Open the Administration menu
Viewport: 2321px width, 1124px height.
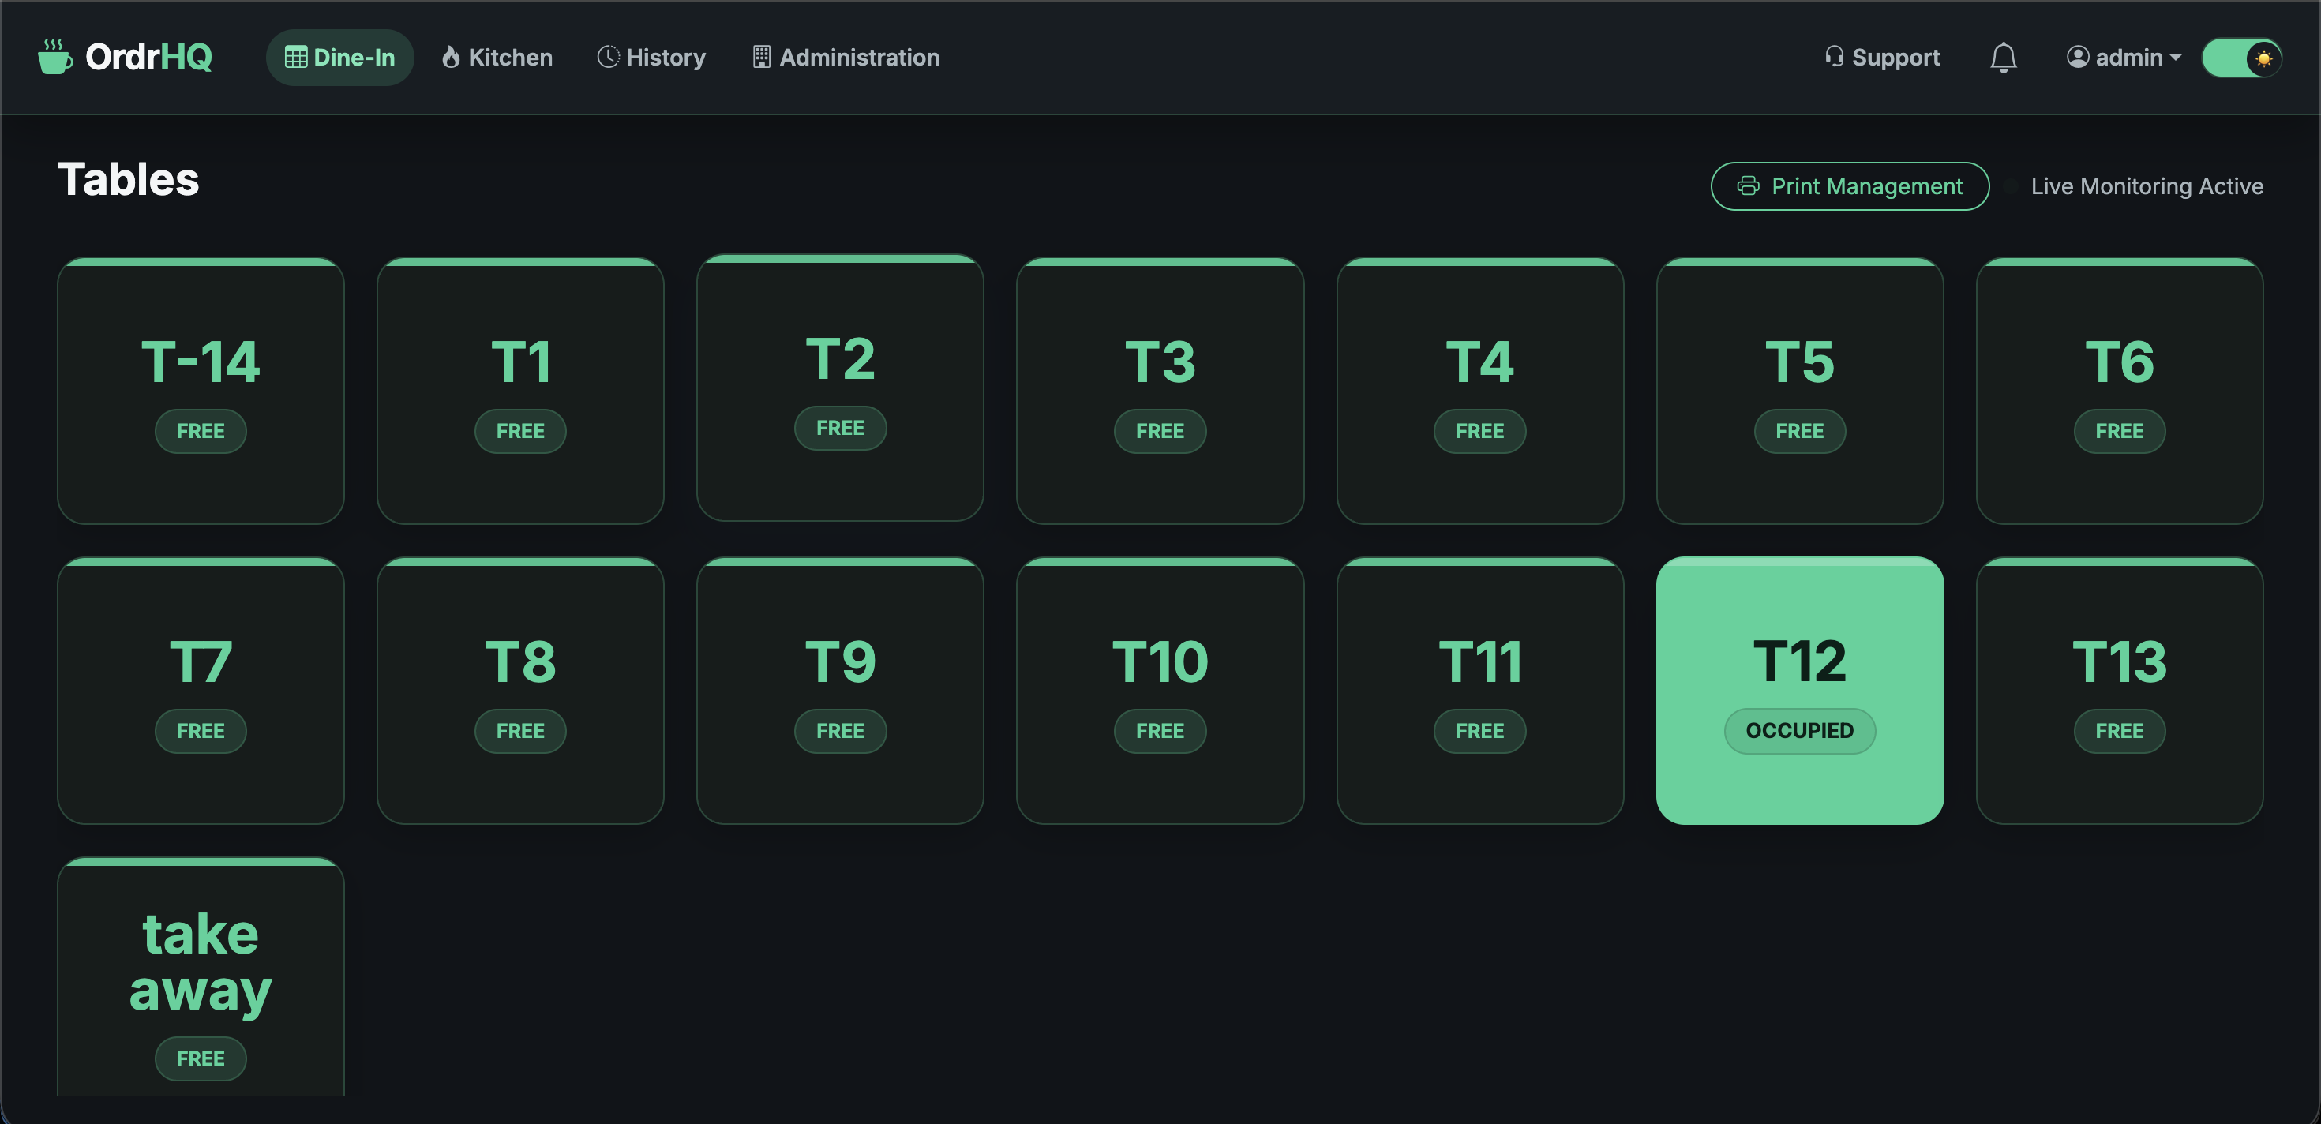[x=846, y=57]
